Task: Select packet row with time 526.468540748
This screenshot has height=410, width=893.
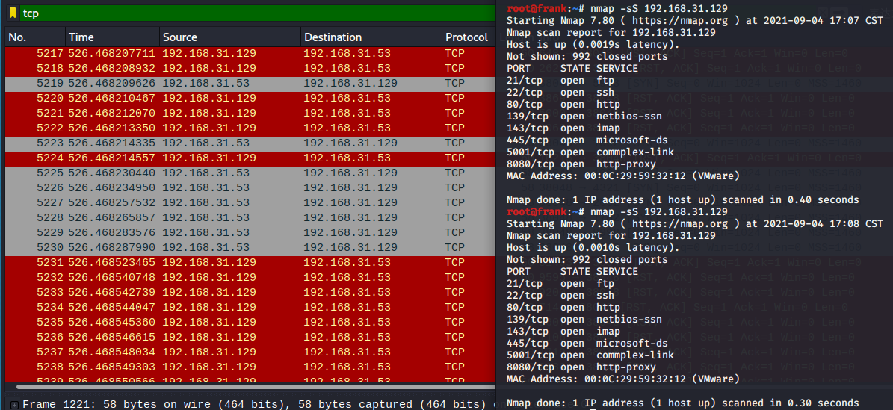Action: coord(250,277)
